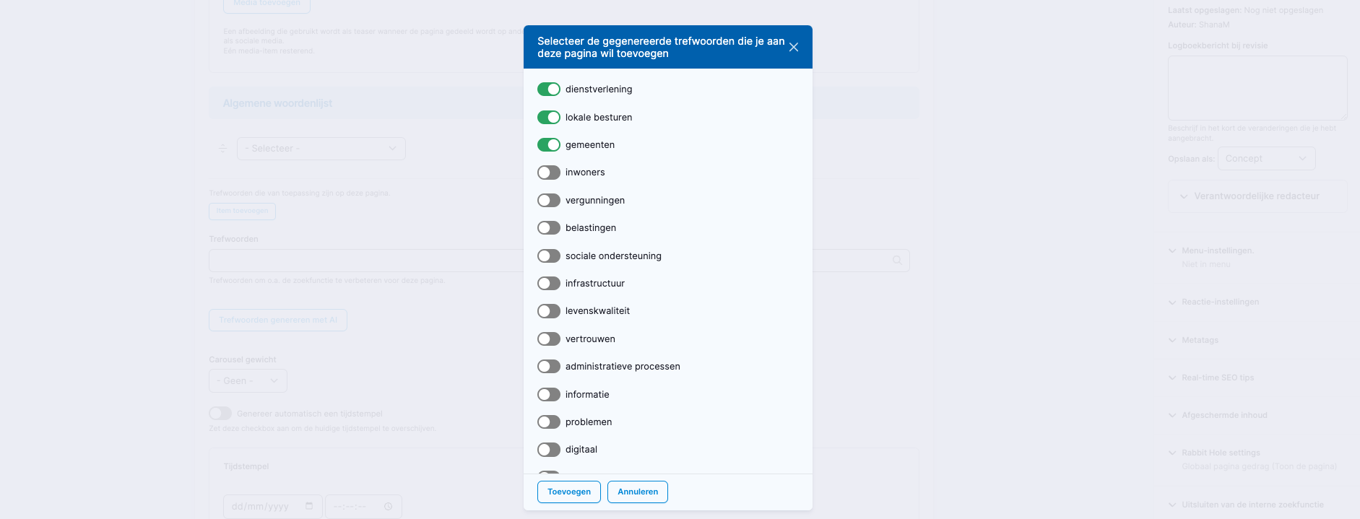Click the clock icon in time field

point(388,507)
